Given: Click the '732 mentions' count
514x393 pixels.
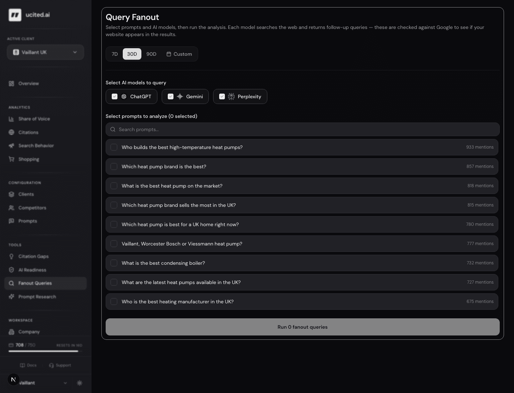Looking at the screenshot, I should pos(480,263).
